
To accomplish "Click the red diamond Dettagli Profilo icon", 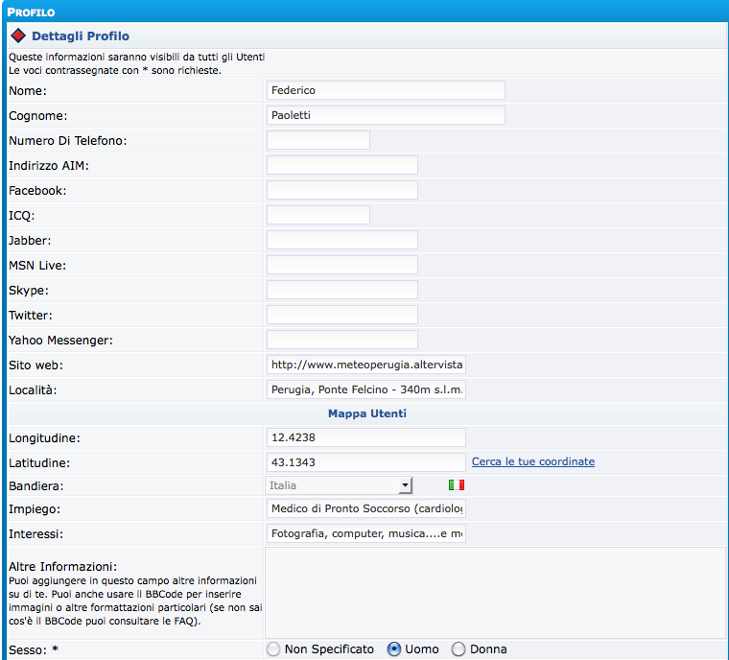I will coord(17,36).
